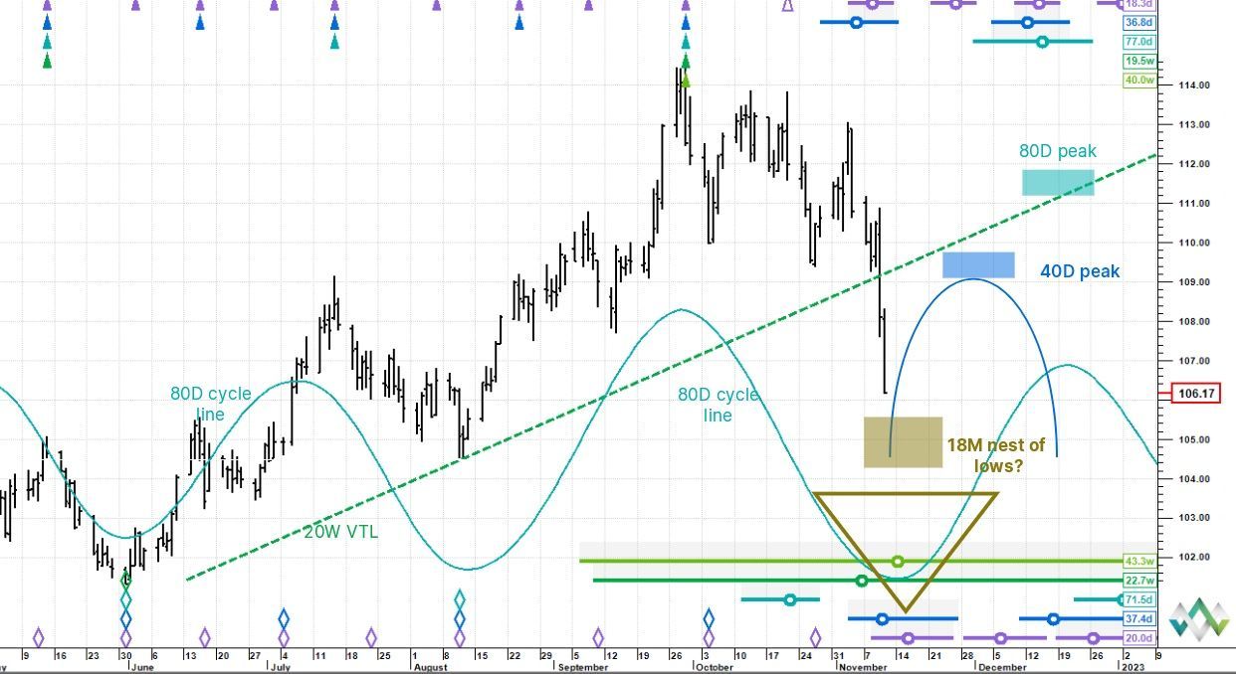Click the hollow triangle outline near the top right
Image resolution: width=1236 pixels, height=674 pixels.
click(x=789, y=8)
